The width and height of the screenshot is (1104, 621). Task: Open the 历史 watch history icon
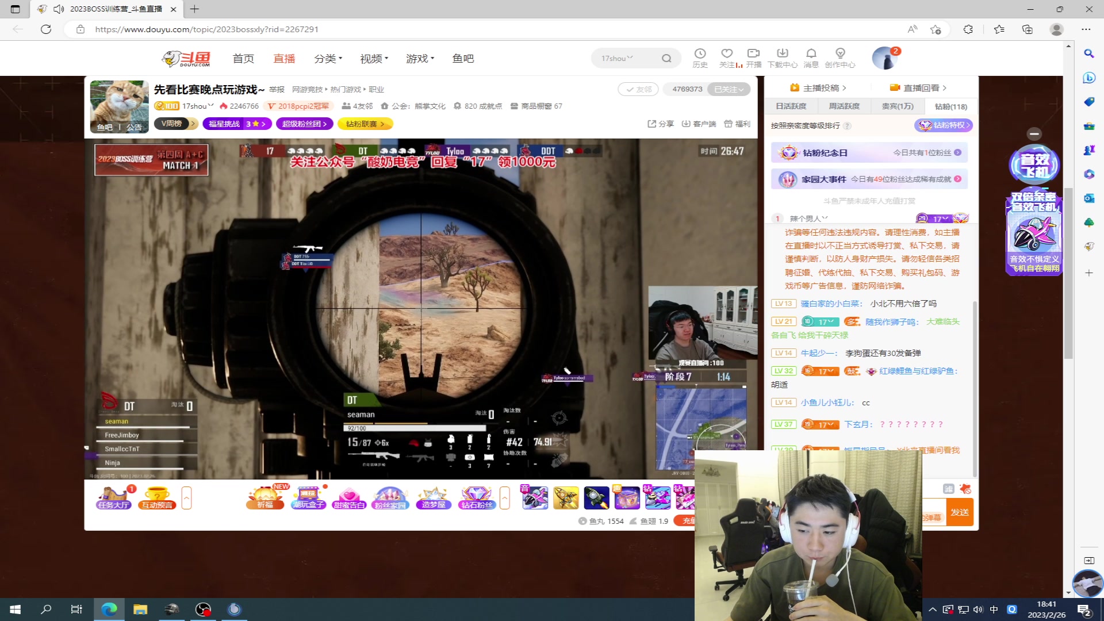tap(700, 54)
